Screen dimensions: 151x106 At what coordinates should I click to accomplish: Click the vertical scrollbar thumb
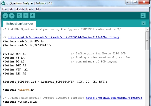[x=147, y=40]
